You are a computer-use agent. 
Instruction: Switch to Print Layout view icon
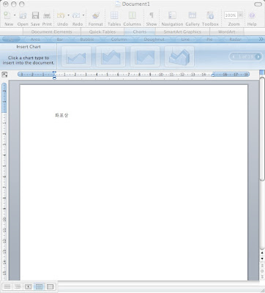(x=39, y=286)
